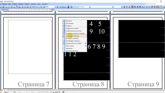Expand the line spacing dropdown arrow

point(144,7)
